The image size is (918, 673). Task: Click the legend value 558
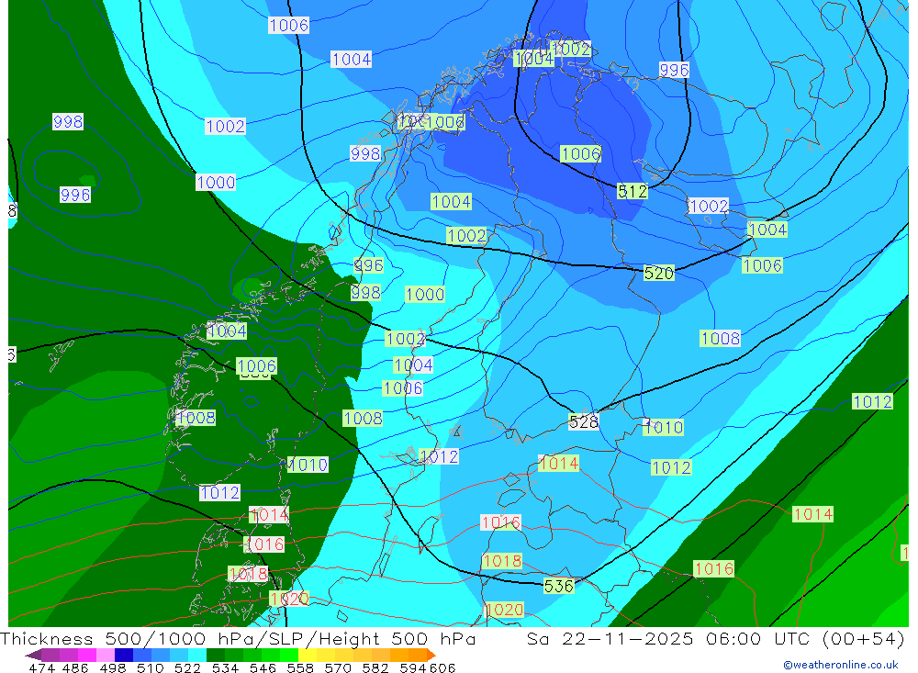(x=300, y=667)
